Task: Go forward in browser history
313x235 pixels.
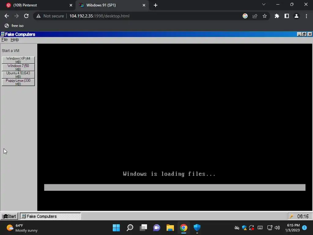Action: pos(17,16)
